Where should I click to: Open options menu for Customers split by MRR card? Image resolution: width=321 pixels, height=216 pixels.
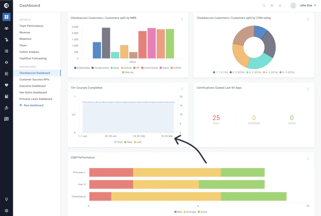pyautogui.click(x=182, y=19)
